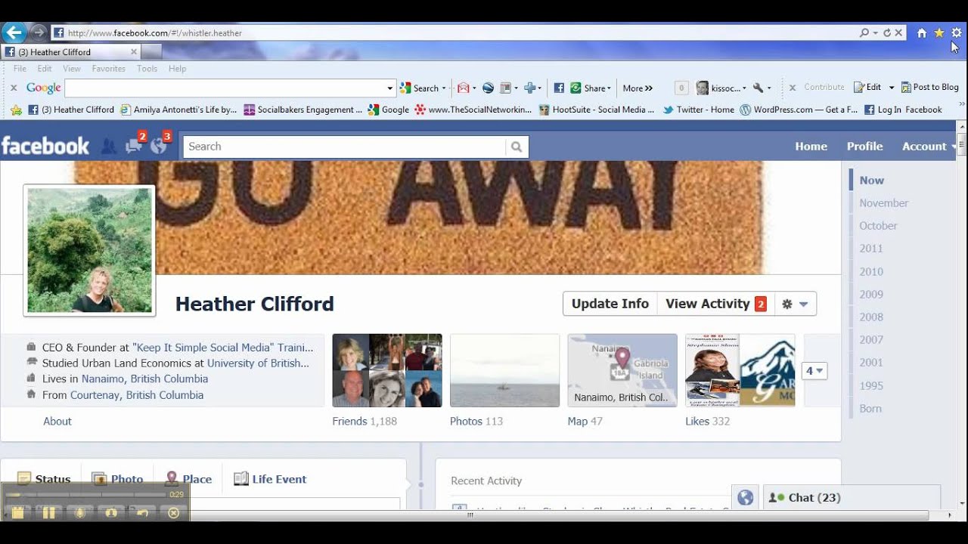Open the Edit dropdown arrow
The height and width of the screenshot is (544, 968).
pyautogui.click(x=892, y=88)
